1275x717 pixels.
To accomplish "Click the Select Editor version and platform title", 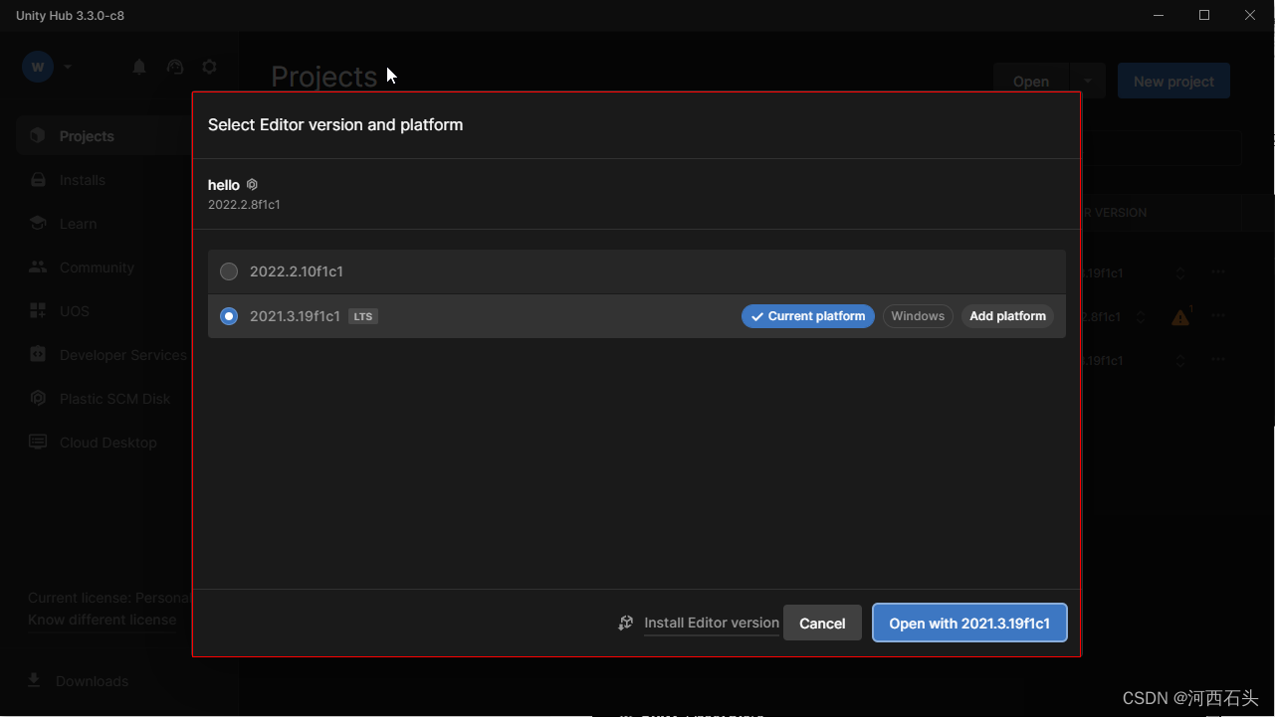I will click(x=335, y=125).
